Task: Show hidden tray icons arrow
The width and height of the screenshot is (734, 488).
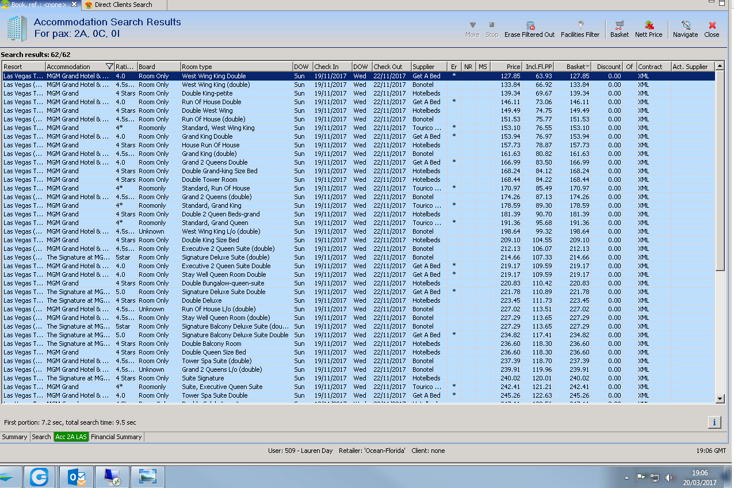Action: click(627, 478)
